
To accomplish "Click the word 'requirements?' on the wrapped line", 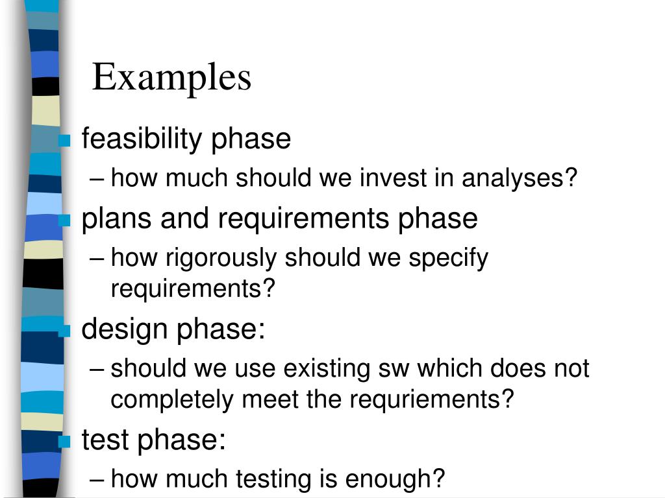I will click(193, 289).
